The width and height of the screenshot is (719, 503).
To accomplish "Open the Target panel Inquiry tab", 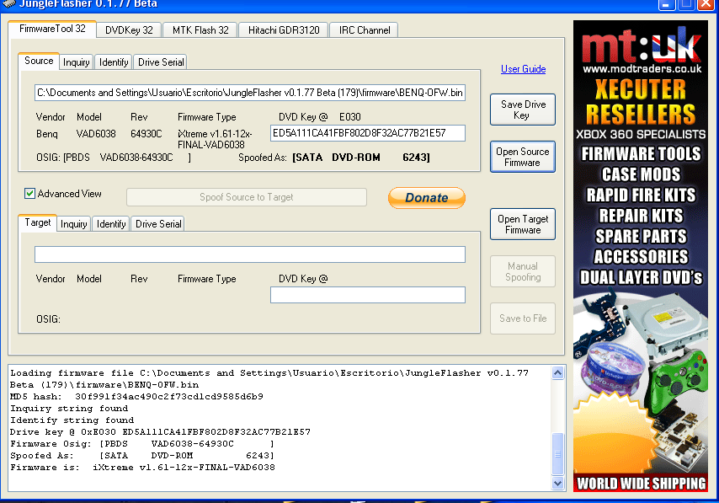I will (73, 224).
